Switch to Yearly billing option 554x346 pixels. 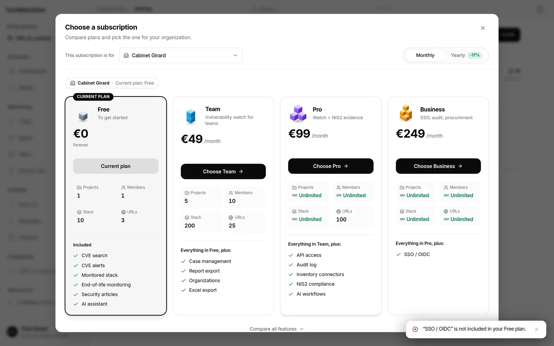click(466, 55)
